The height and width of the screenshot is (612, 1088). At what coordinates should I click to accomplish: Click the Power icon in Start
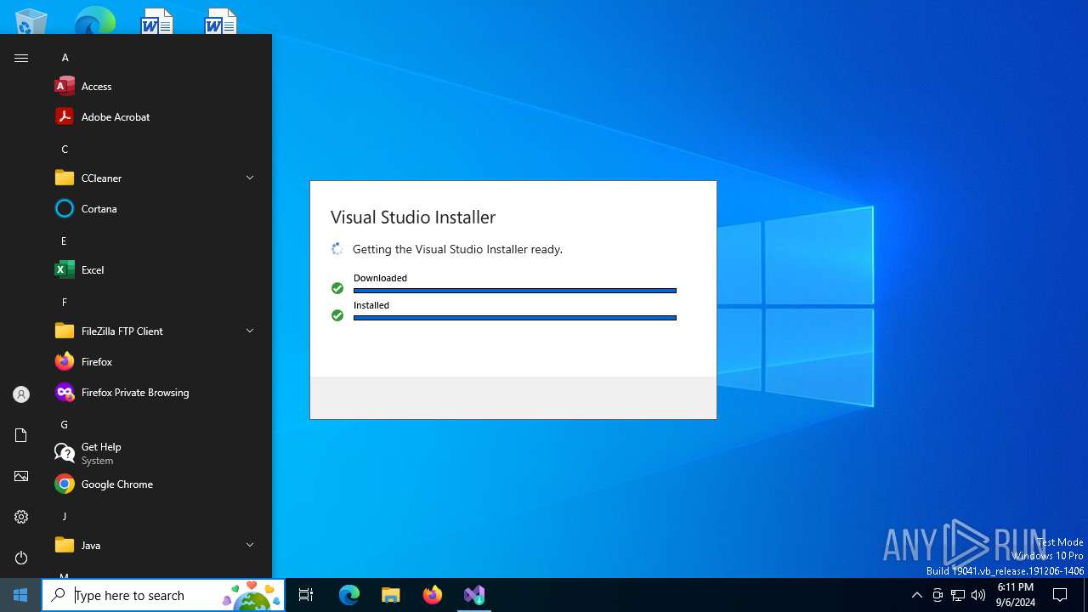tap(21, 558)
